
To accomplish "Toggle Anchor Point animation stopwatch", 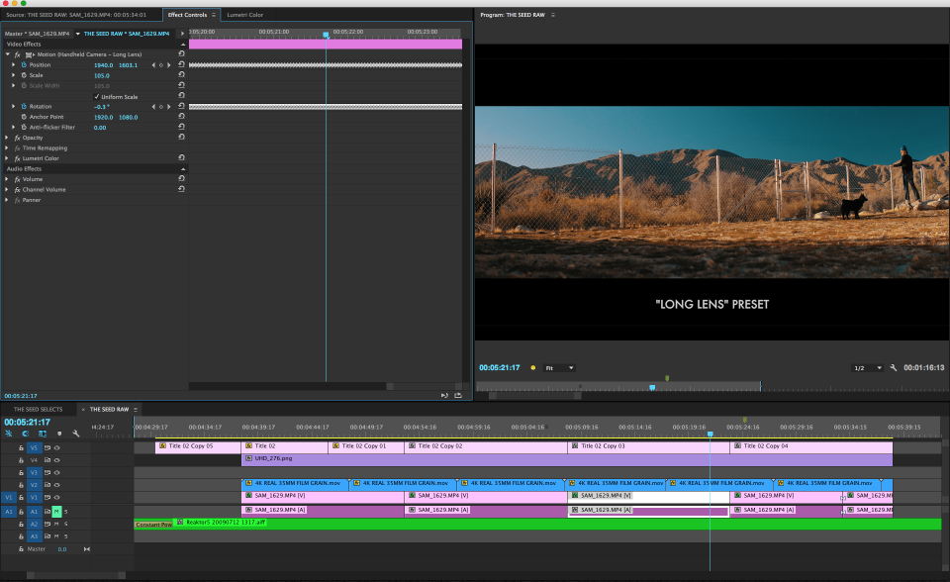I will [24, 117].
